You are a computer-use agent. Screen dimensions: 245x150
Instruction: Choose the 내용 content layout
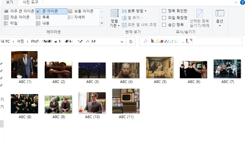tap(43, 23)
